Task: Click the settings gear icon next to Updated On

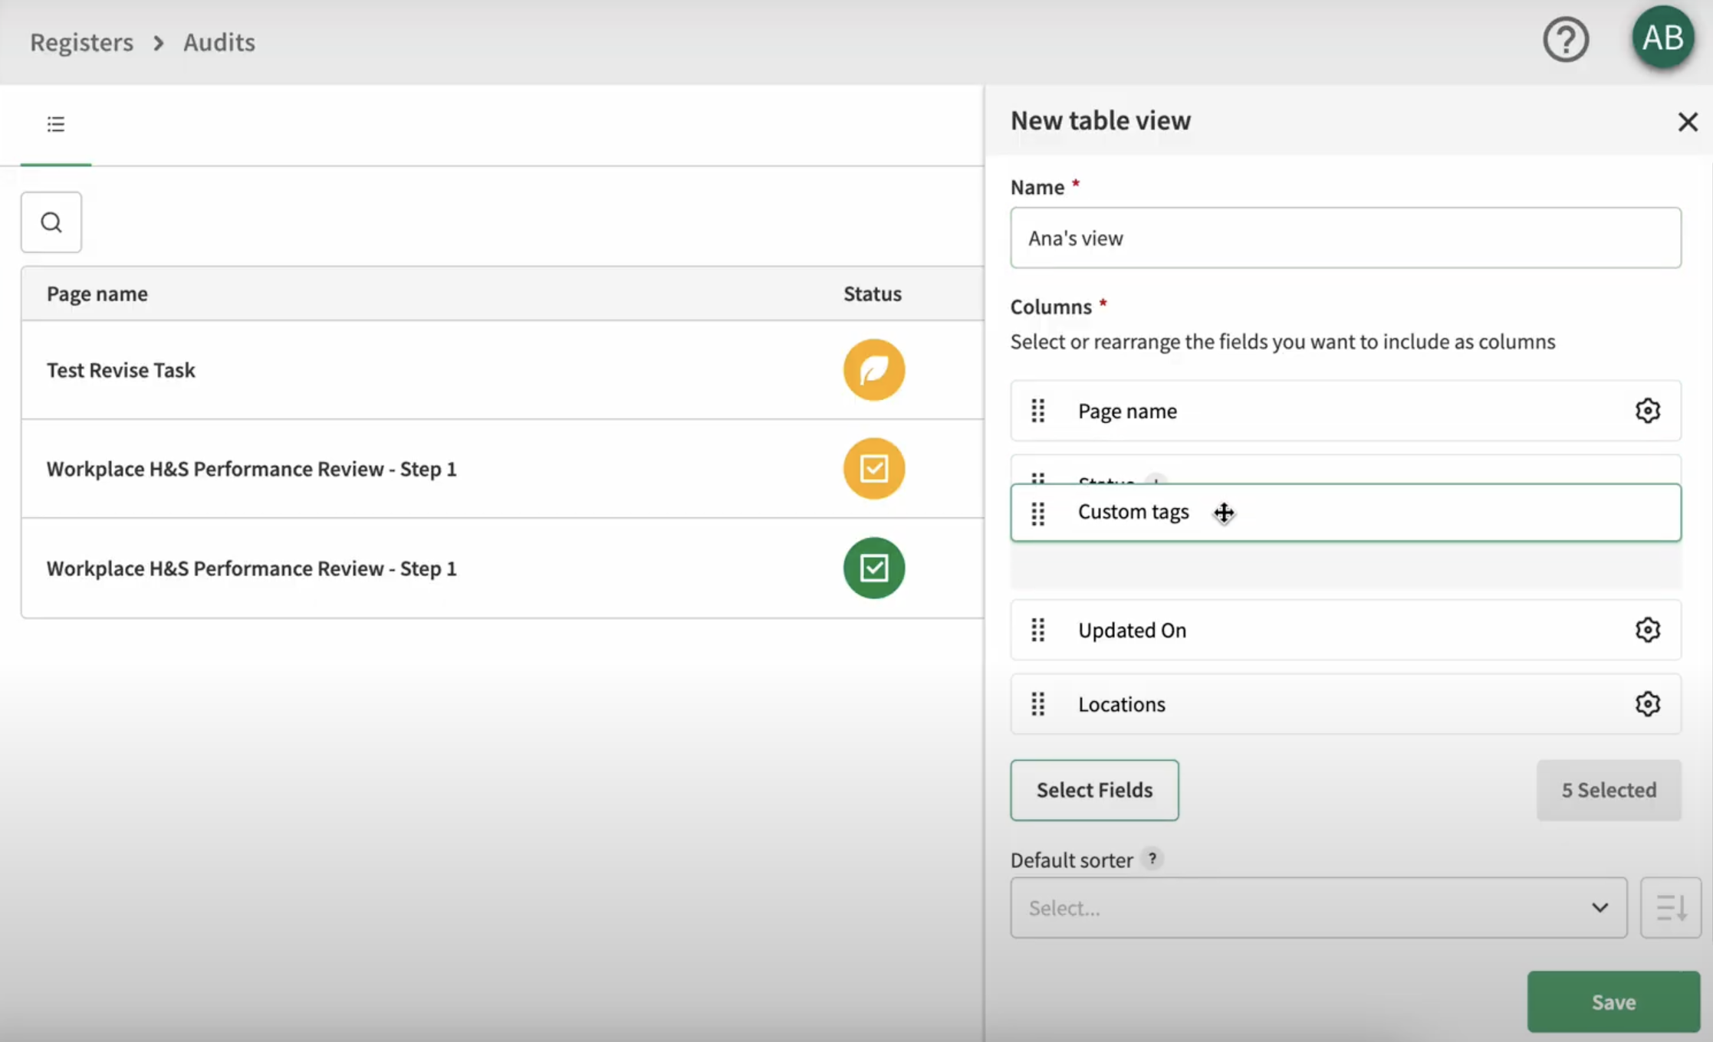Action: [1648, 630]
